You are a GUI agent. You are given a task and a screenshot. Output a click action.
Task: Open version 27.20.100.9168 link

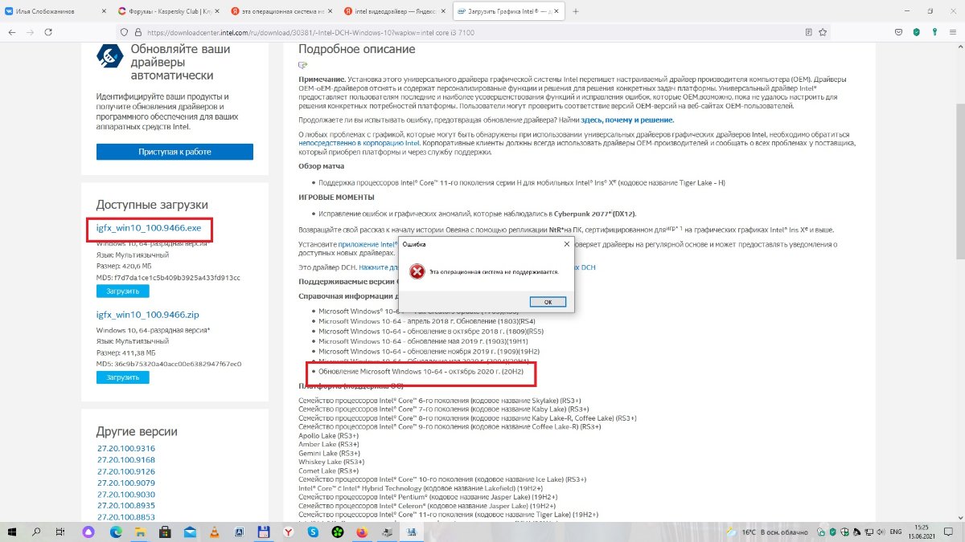(126, 460)
